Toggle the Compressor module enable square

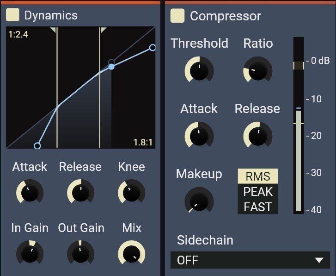point(177,16)
